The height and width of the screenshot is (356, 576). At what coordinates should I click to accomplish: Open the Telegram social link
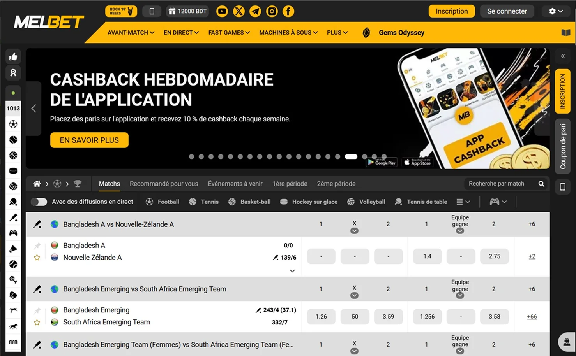point(255,11)
